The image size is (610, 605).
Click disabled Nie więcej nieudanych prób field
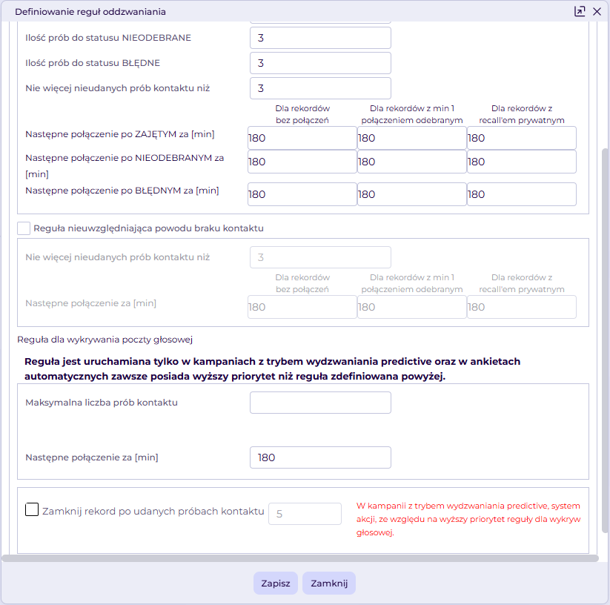tap(320, 257)
